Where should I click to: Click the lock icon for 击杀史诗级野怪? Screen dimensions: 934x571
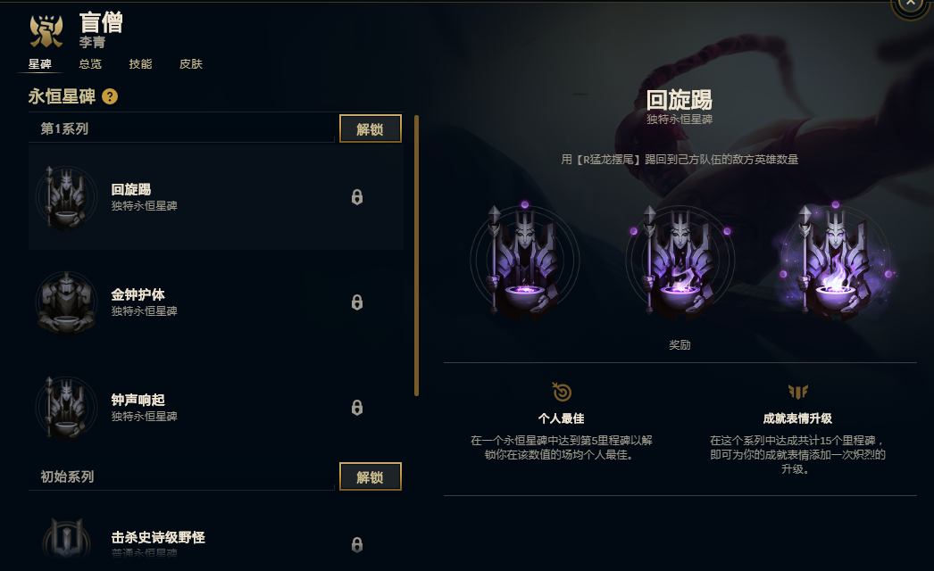tap(357, 545)
